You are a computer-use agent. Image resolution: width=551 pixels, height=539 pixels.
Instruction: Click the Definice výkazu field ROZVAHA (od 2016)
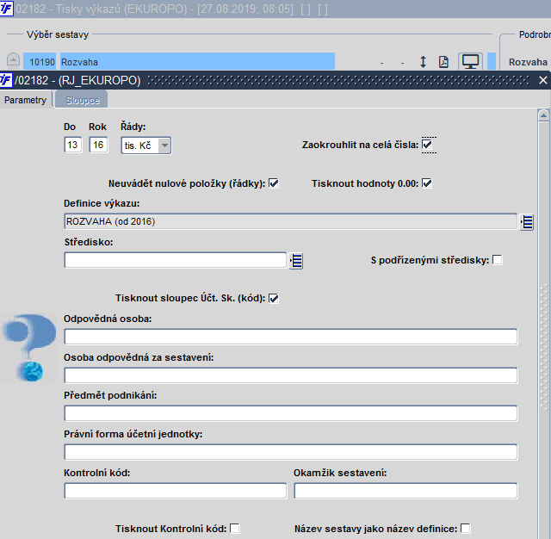pos(291,222)
